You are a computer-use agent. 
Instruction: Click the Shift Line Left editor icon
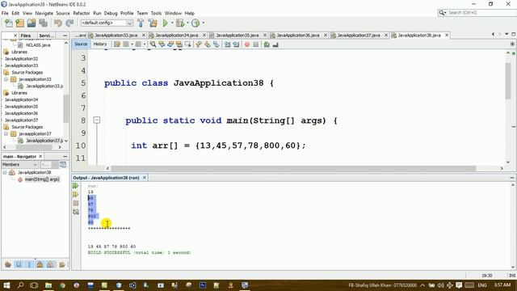[x=227, y=44]
